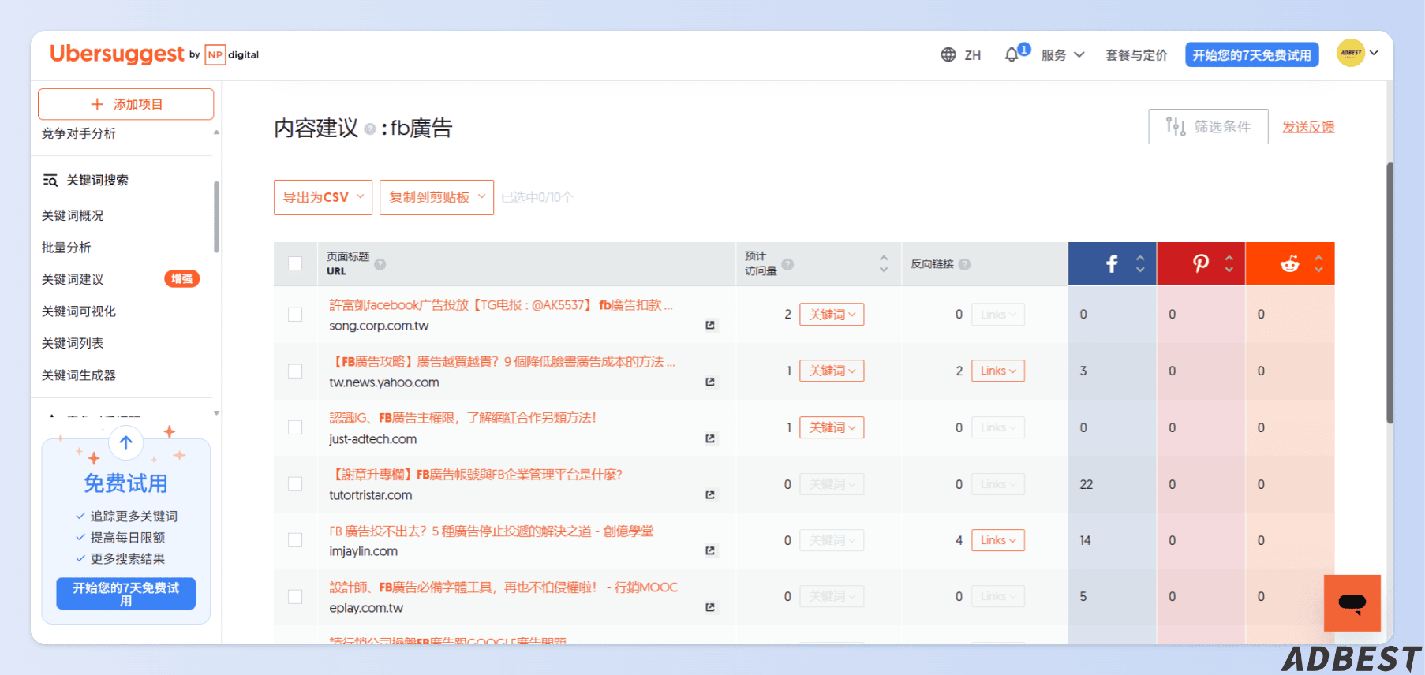Click the main page vertical scrollbar

tap(1389, 292)
